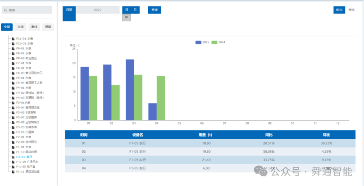Click the file icon of F1-11 酒店活动室

[13, 172]
